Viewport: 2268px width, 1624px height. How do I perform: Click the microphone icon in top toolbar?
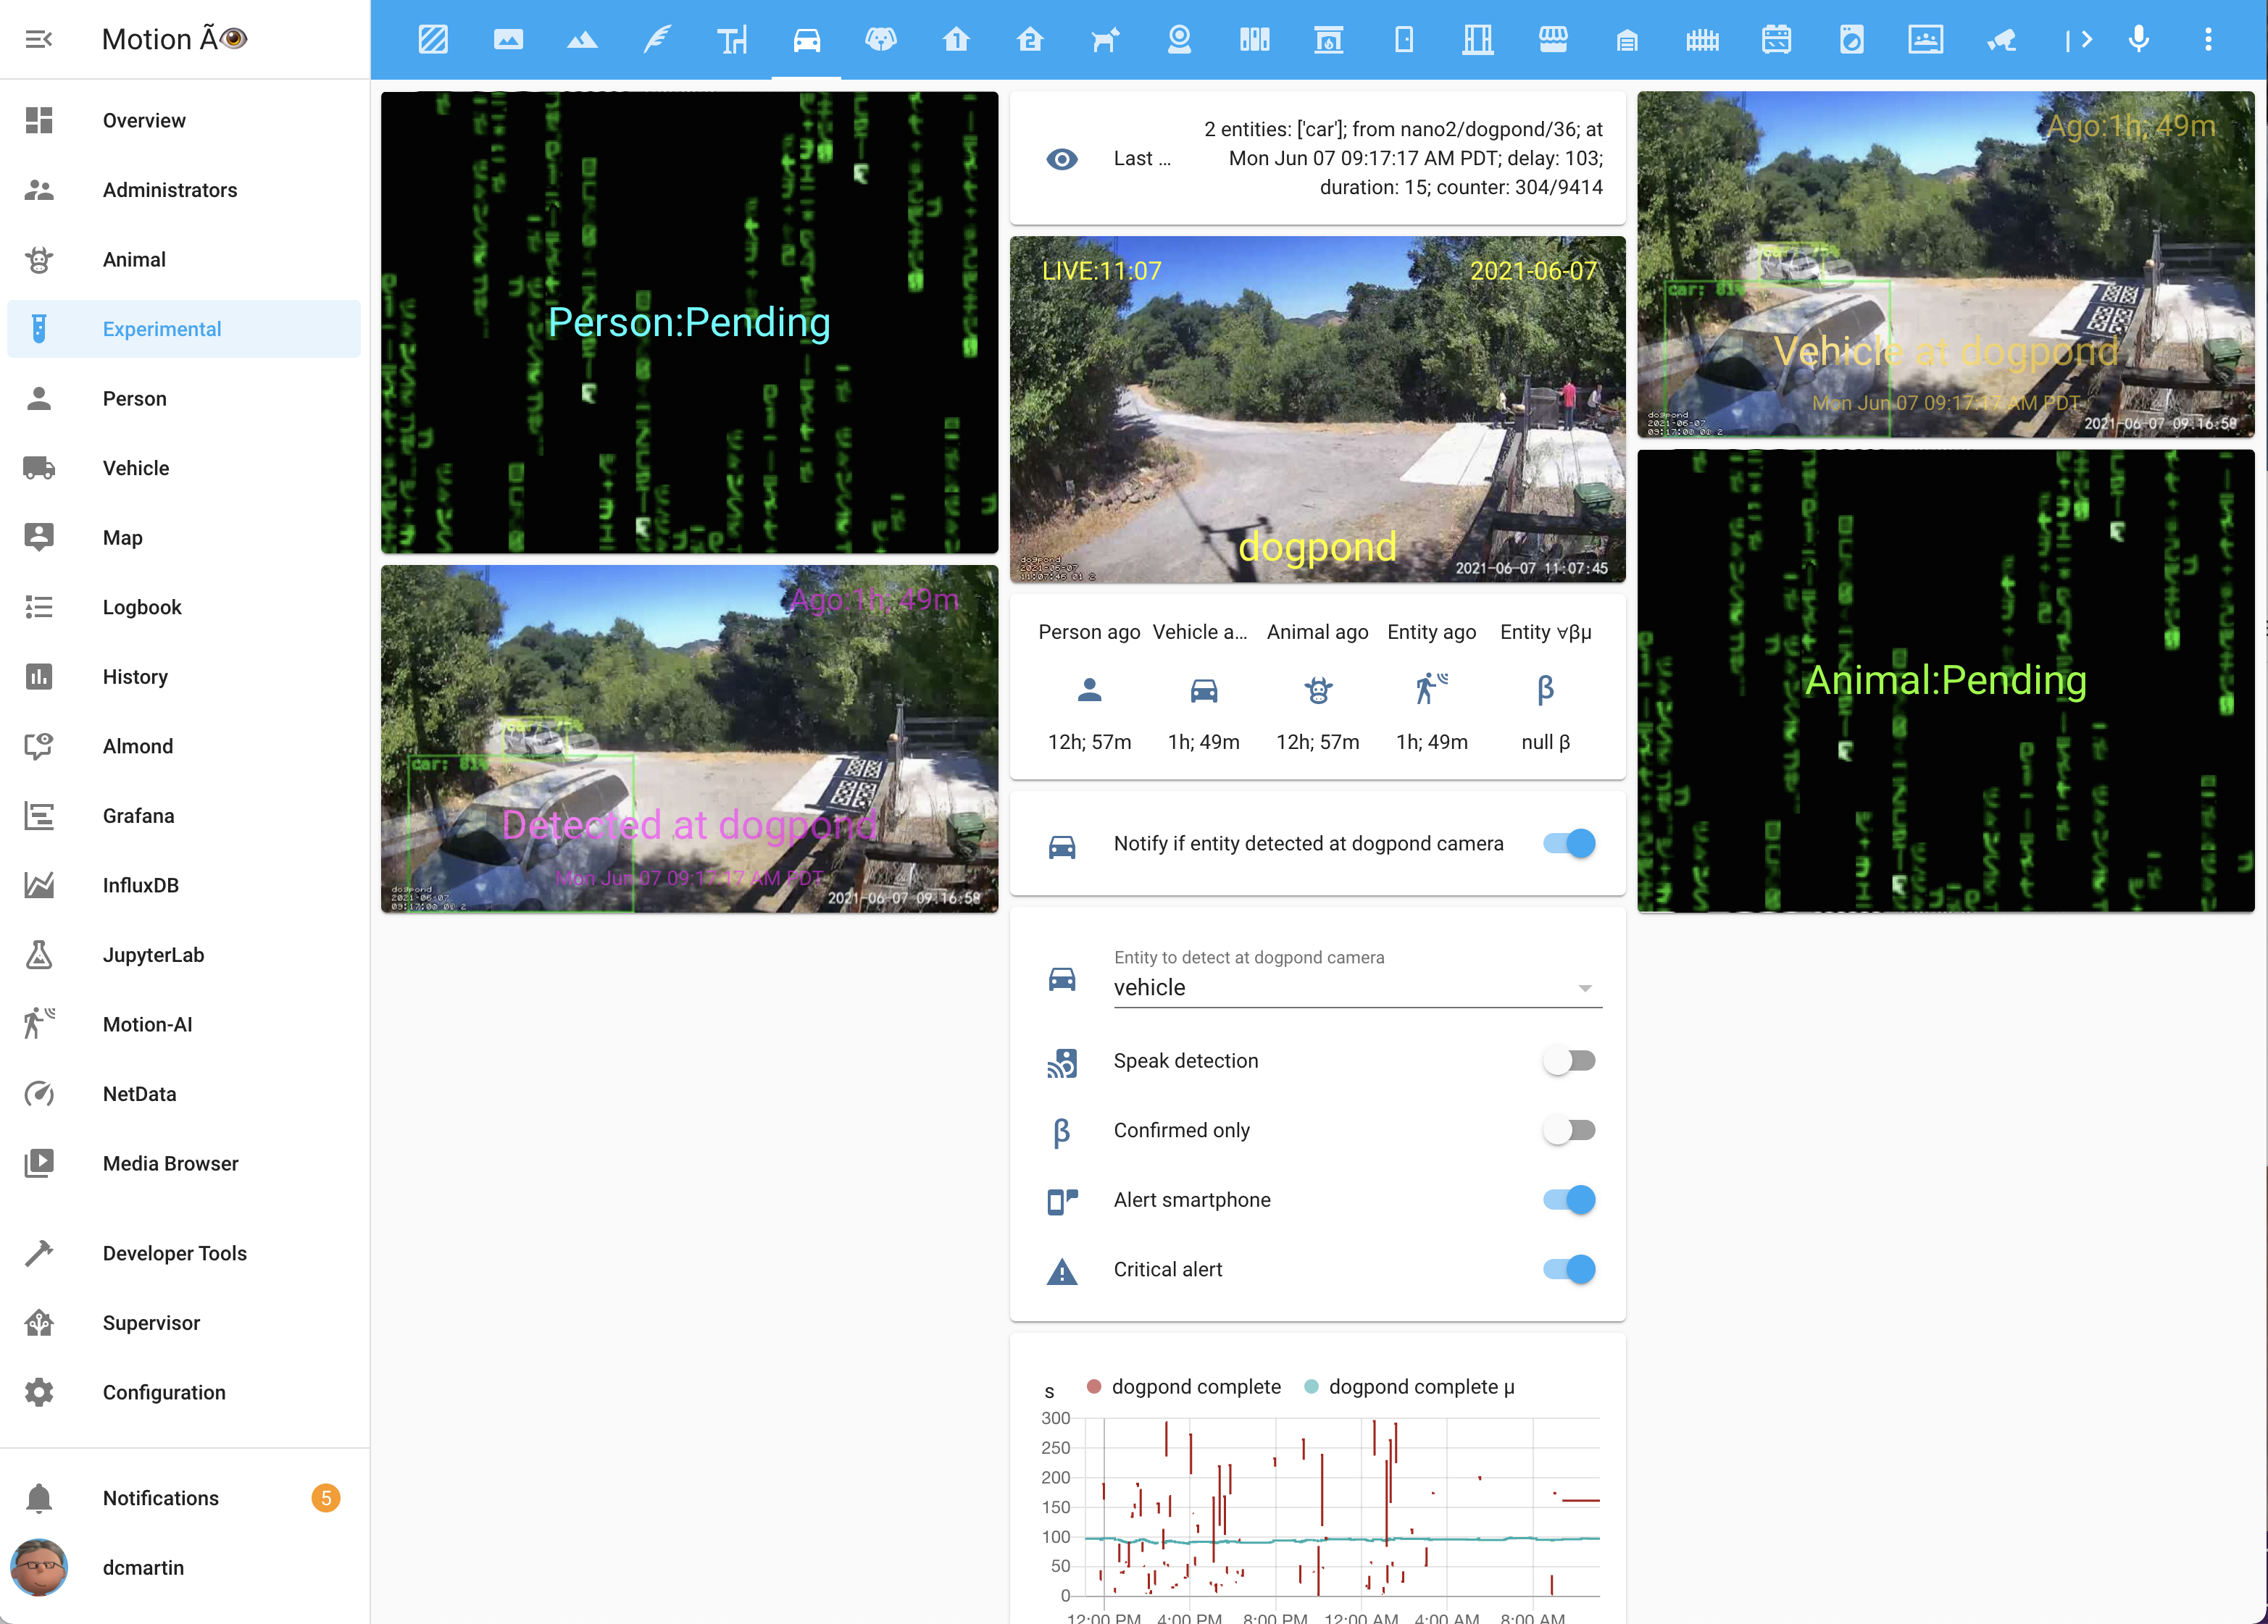click(2139, 39)
